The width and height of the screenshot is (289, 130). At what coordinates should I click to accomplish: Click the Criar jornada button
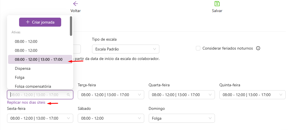tap(40, 22)
